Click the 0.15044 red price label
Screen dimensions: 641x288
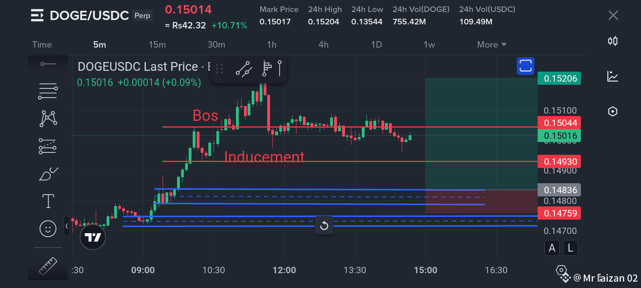pyautogui.click(x=559, y=123)
